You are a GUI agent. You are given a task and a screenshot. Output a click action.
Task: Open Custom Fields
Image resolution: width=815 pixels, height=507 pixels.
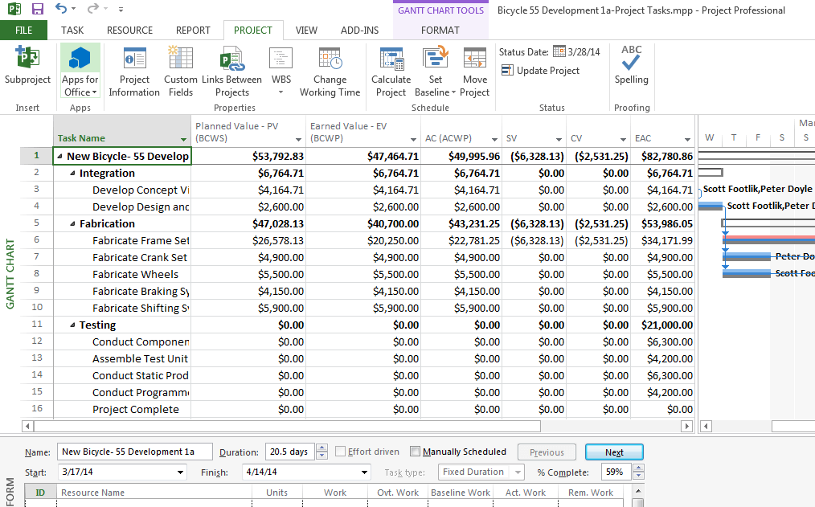click(x=180, y=72)
